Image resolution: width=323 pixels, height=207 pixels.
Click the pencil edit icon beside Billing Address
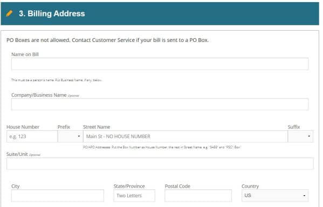pyautogui.click(x=9, y=13)
